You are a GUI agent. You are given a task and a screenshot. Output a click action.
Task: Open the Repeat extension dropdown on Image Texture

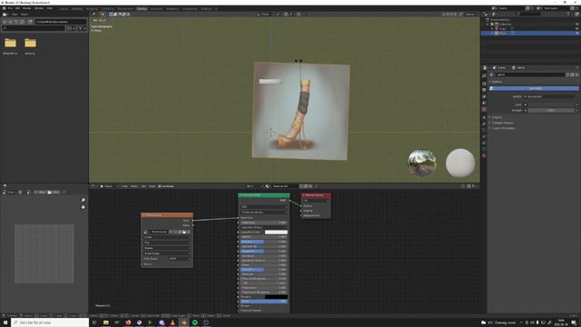167,248
